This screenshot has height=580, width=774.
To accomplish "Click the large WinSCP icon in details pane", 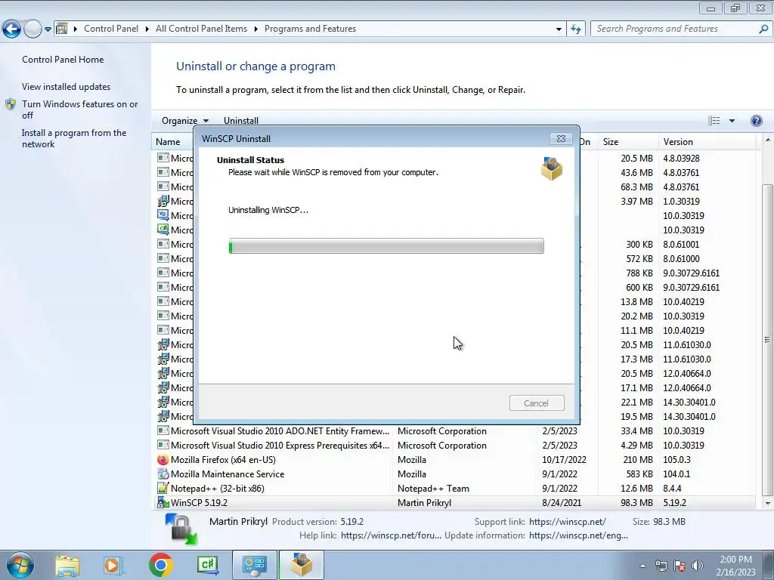I will (x=181, y=529).
